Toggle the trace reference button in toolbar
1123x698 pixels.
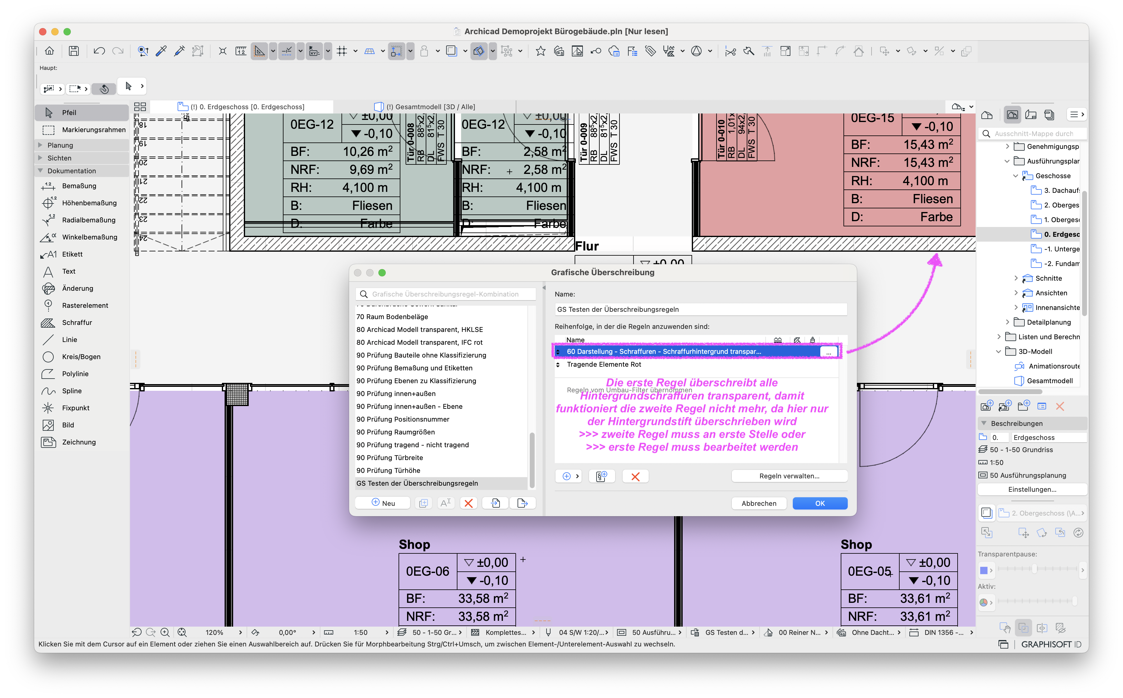click(x=451, y=51)
